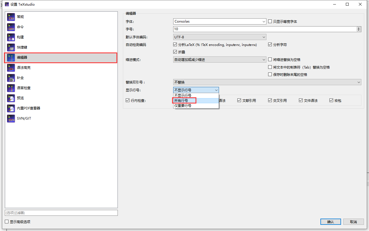Click the 编辑器 cursor icon
This screenshot has height=231, width=369.
pos(11,58)
